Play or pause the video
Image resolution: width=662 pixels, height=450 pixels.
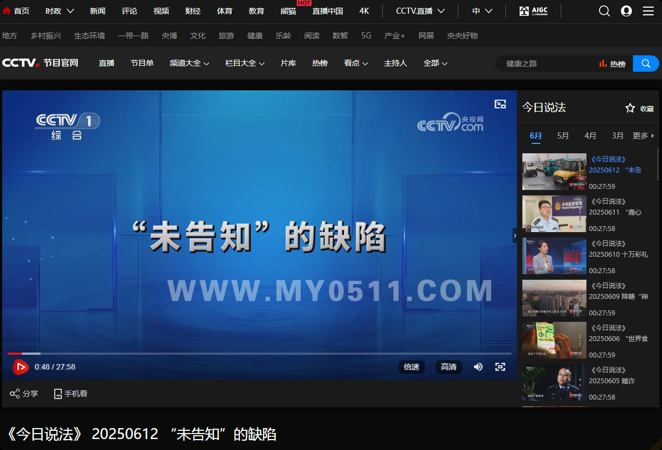point(20,367)
